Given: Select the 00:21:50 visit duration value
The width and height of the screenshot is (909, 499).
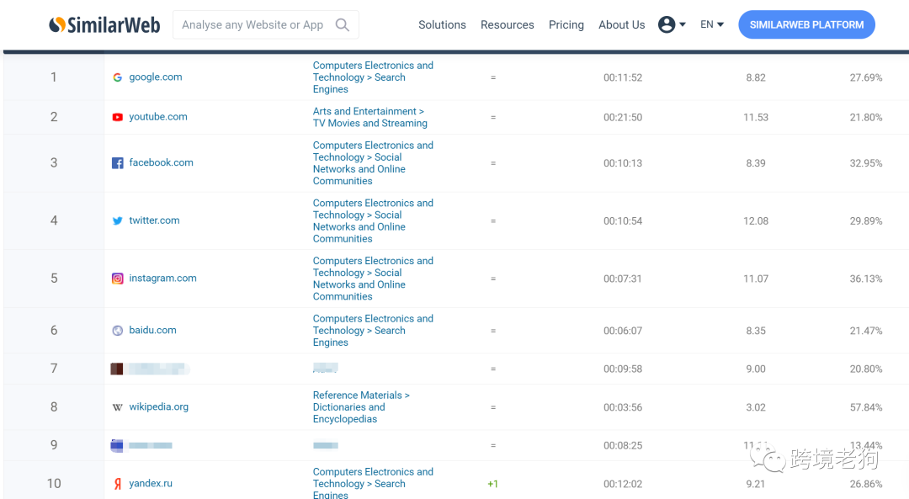Looking at the screenshot, I should 623,118.
